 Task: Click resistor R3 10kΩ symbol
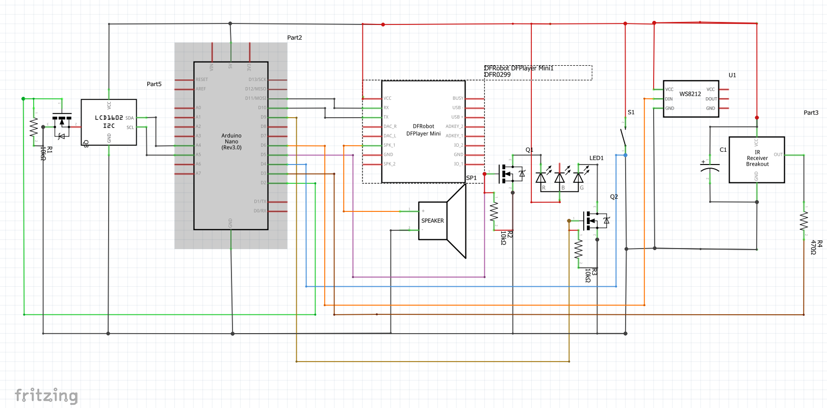click(x=579, y=250)
